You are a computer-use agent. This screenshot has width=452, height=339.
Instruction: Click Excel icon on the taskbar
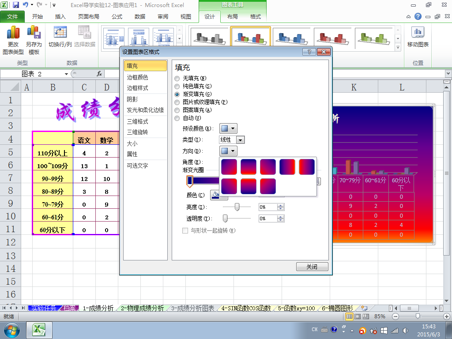39,330
